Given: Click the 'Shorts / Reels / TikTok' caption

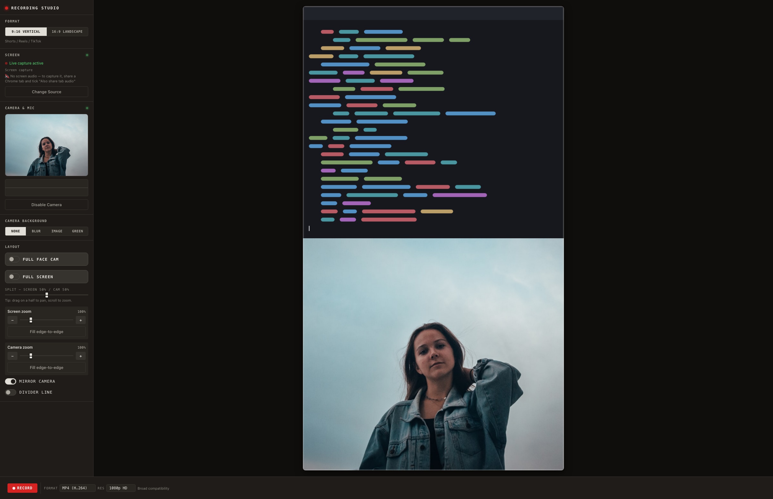Looking at the screenshot, I should coord(23,41).
